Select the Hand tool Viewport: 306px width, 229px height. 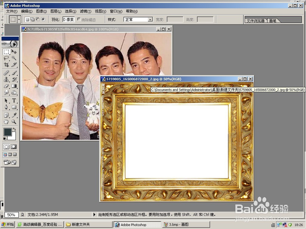[x=6, y=122]
